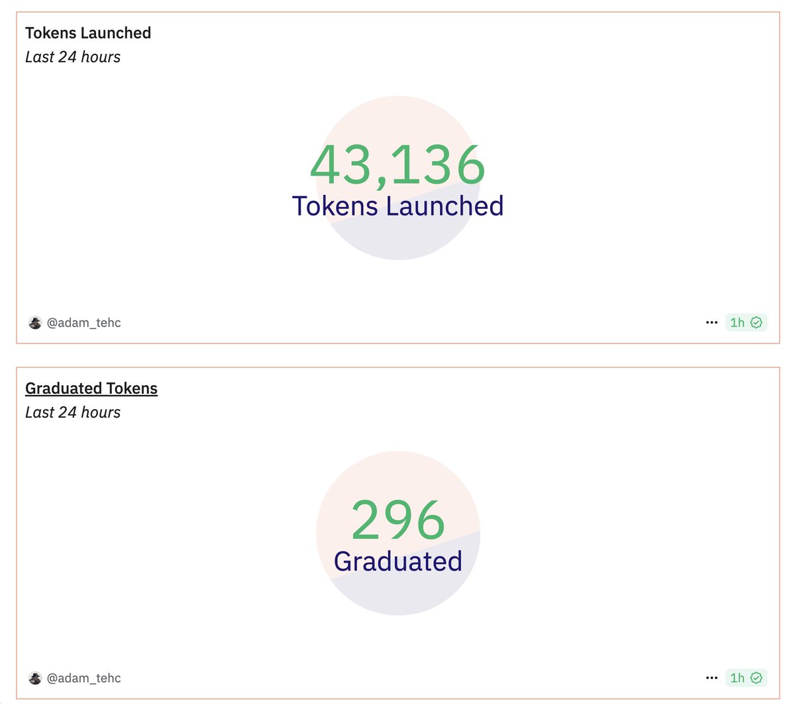Screen dimensions: 795x704
Task: Select the @adam_tehc avatar on bottom card
Action: (34, 677)
